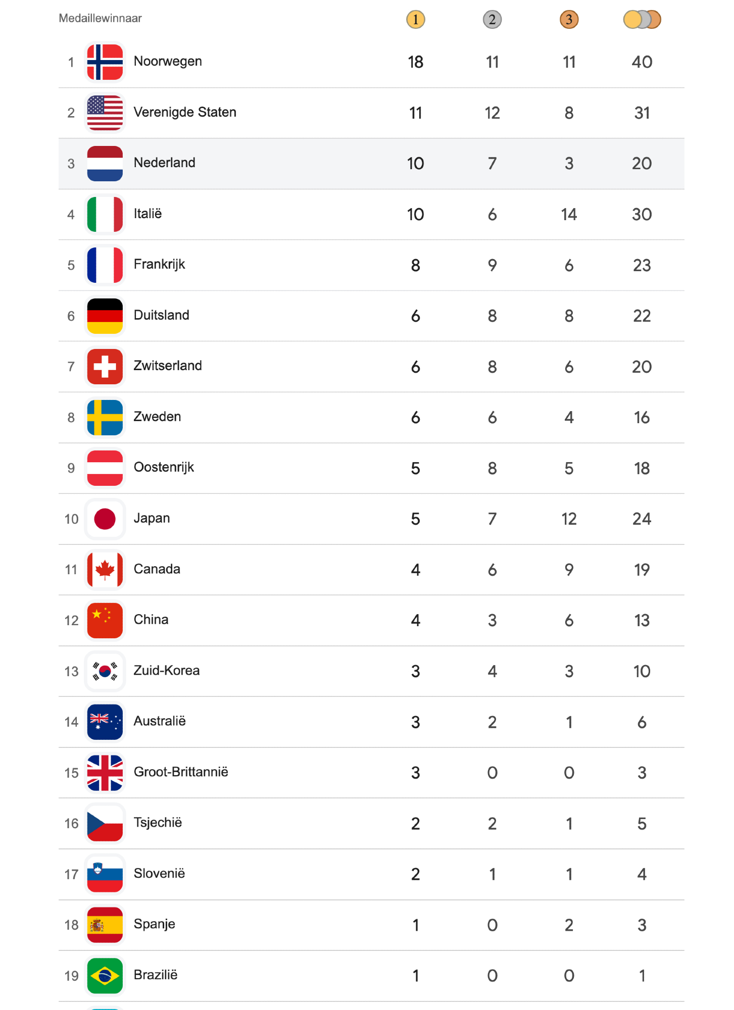Viewport: 734px width, 1010px height.
Task: Click the Norway flag icon
Action: 105,62
